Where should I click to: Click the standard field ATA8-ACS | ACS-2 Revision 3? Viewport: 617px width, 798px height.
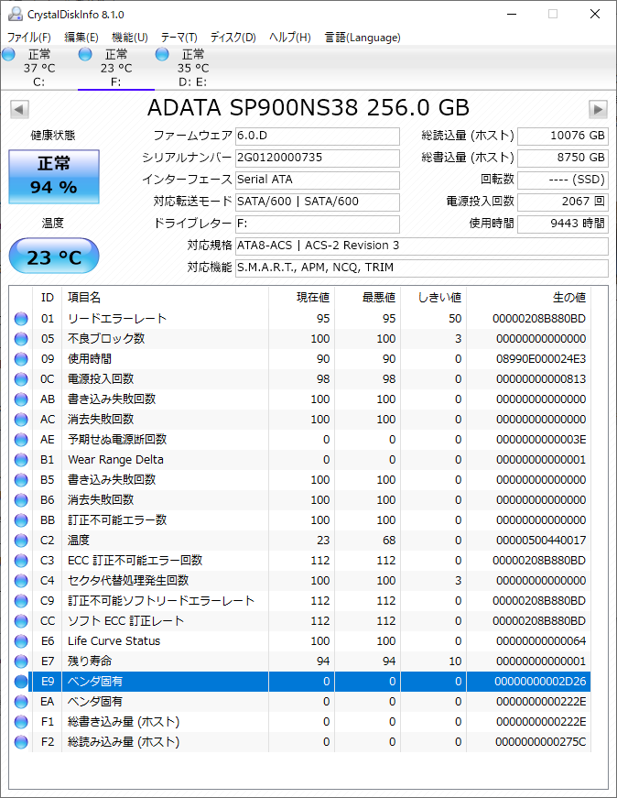[x=422, y=246]
